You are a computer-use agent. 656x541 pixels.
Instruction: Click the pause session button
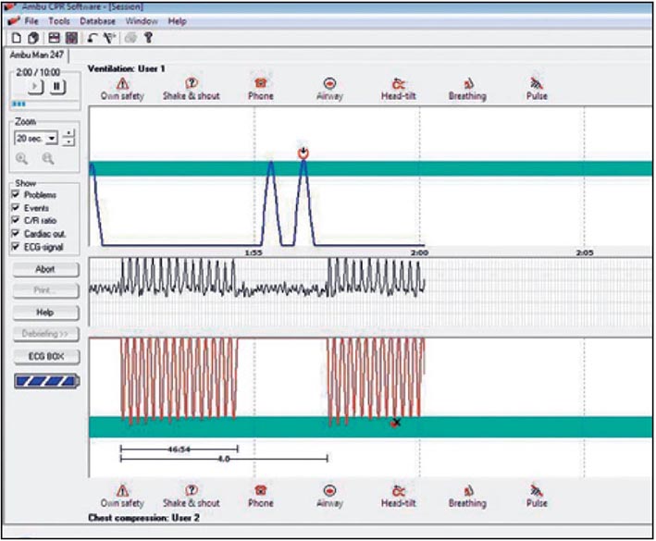coord(57,87)
